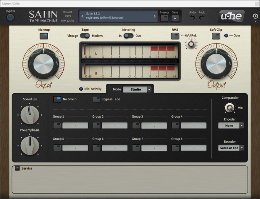Go to next preset arrow
The width and height of the screenshot is (260, 199).
(x=155, y=16)
